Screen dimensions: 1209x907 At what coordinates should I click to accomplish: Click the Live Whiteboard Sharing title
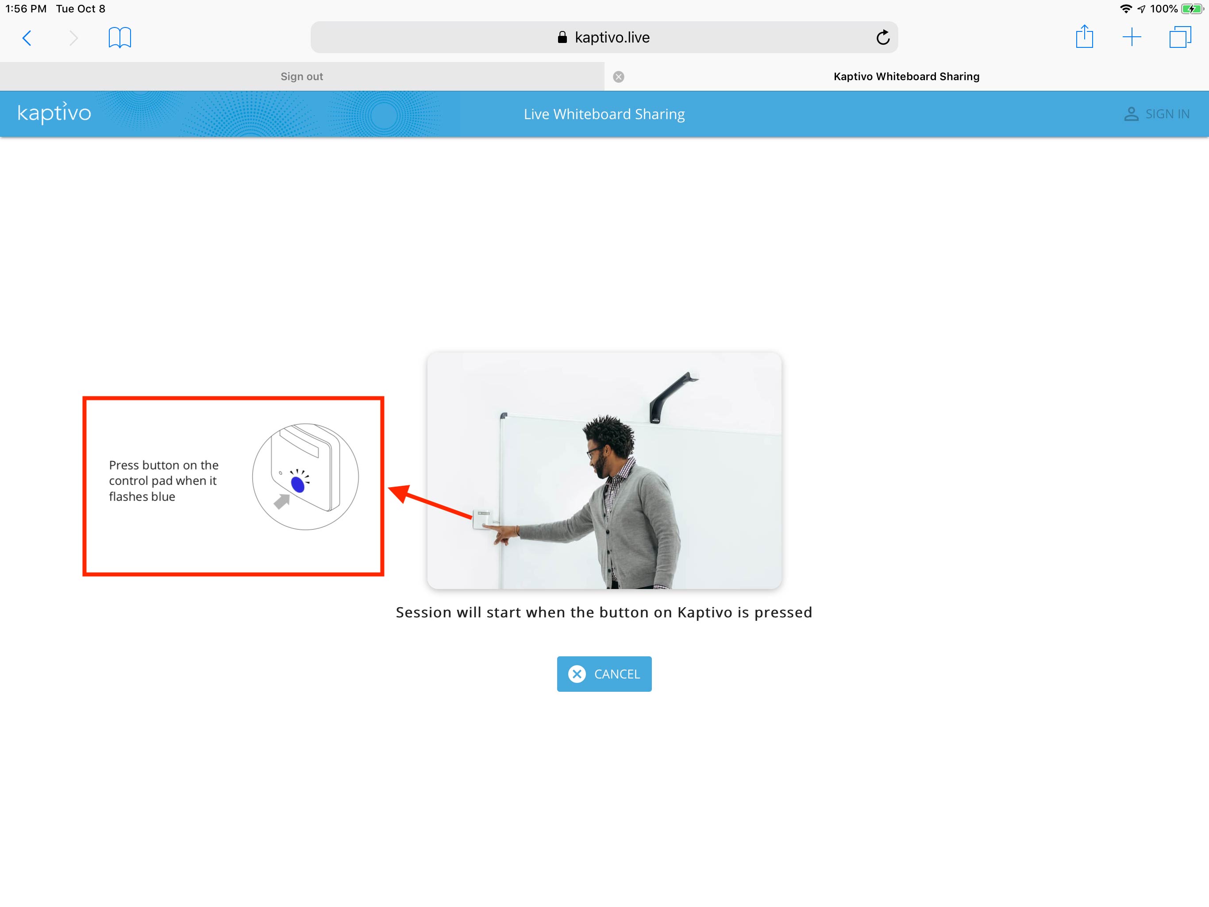click(604, 114)
